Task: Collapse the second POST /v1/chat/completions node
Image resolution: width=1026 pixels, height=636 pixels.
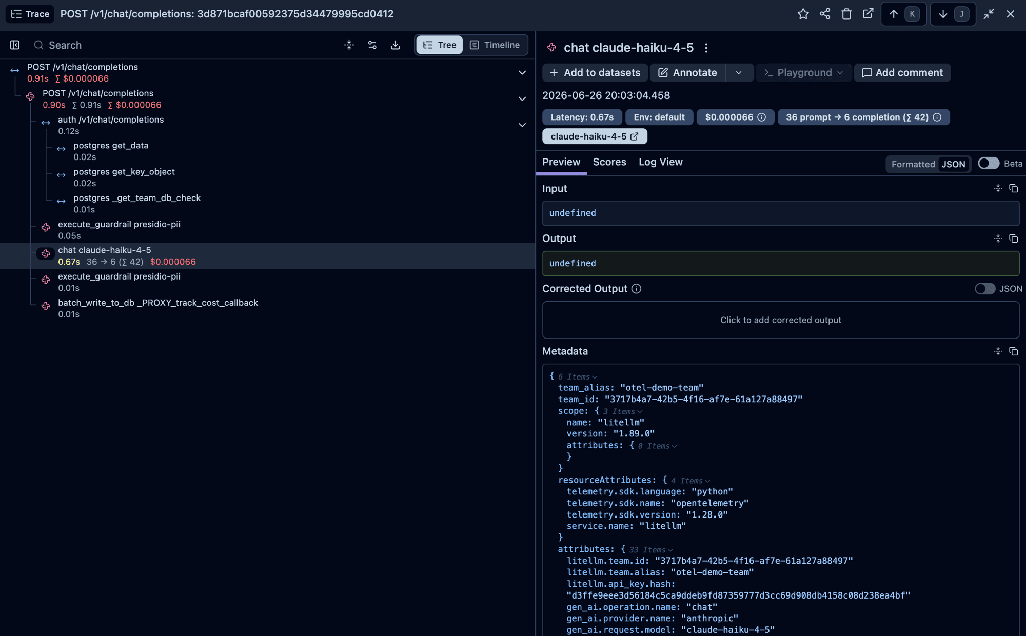Action: point(522,99)
